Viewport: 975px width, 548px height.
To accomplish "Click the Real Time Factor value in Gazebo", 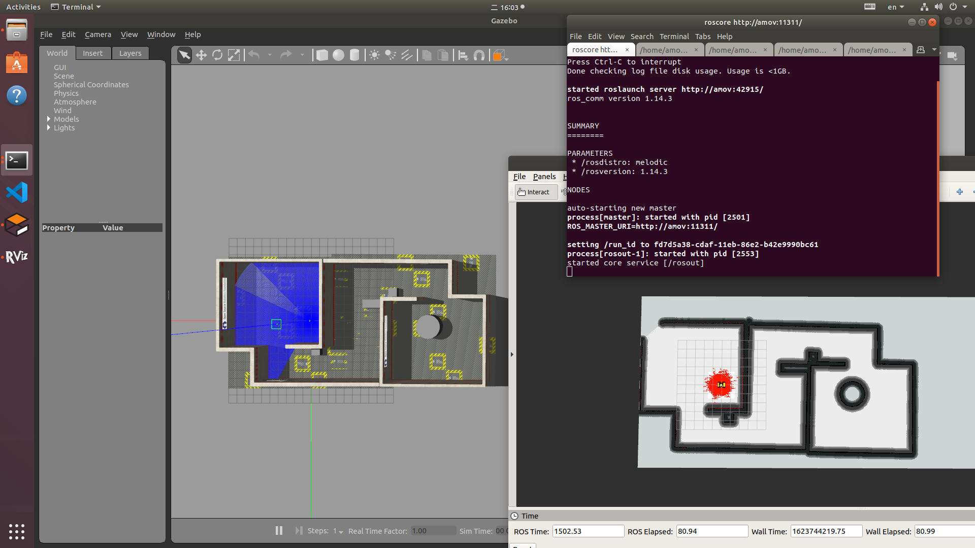I will pos(433,531).
